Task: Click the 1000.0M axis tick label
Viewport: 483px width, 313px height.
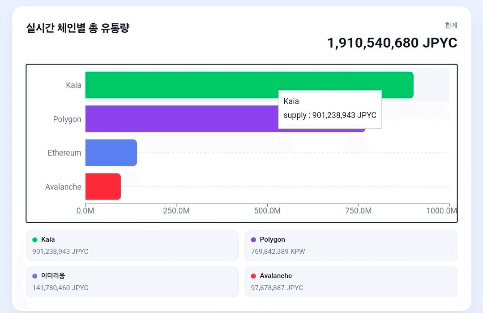Action: [x=442, y=211]
